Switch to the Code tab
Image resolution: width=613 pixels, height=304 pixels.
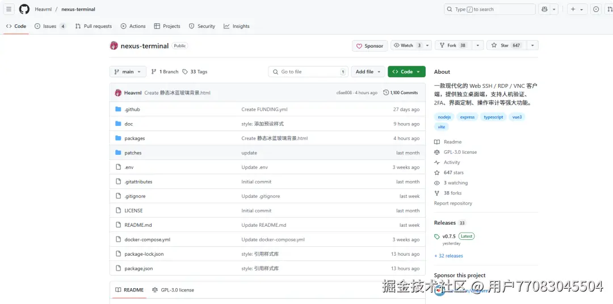16,26
